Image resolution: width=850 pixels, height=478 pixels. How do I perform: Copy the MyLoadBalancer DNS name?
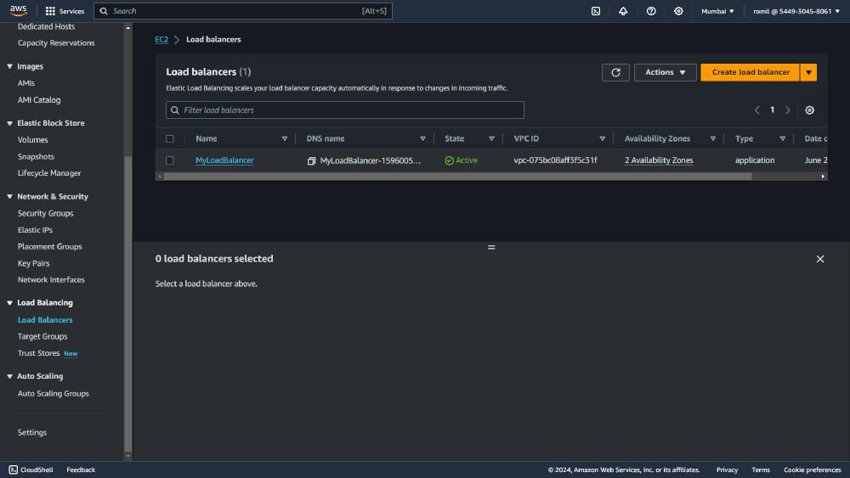(x=312, y=160)
